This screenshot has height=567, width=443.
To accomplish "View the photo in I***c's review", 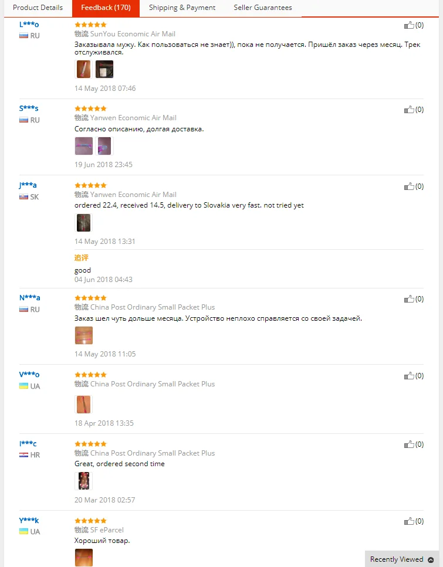I will (x=83, y=481).
